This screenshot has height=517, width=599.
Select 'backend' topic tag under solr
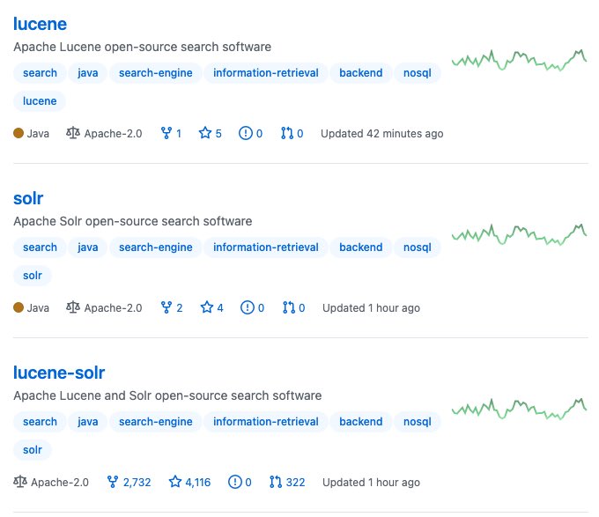(x=360, y=247)
